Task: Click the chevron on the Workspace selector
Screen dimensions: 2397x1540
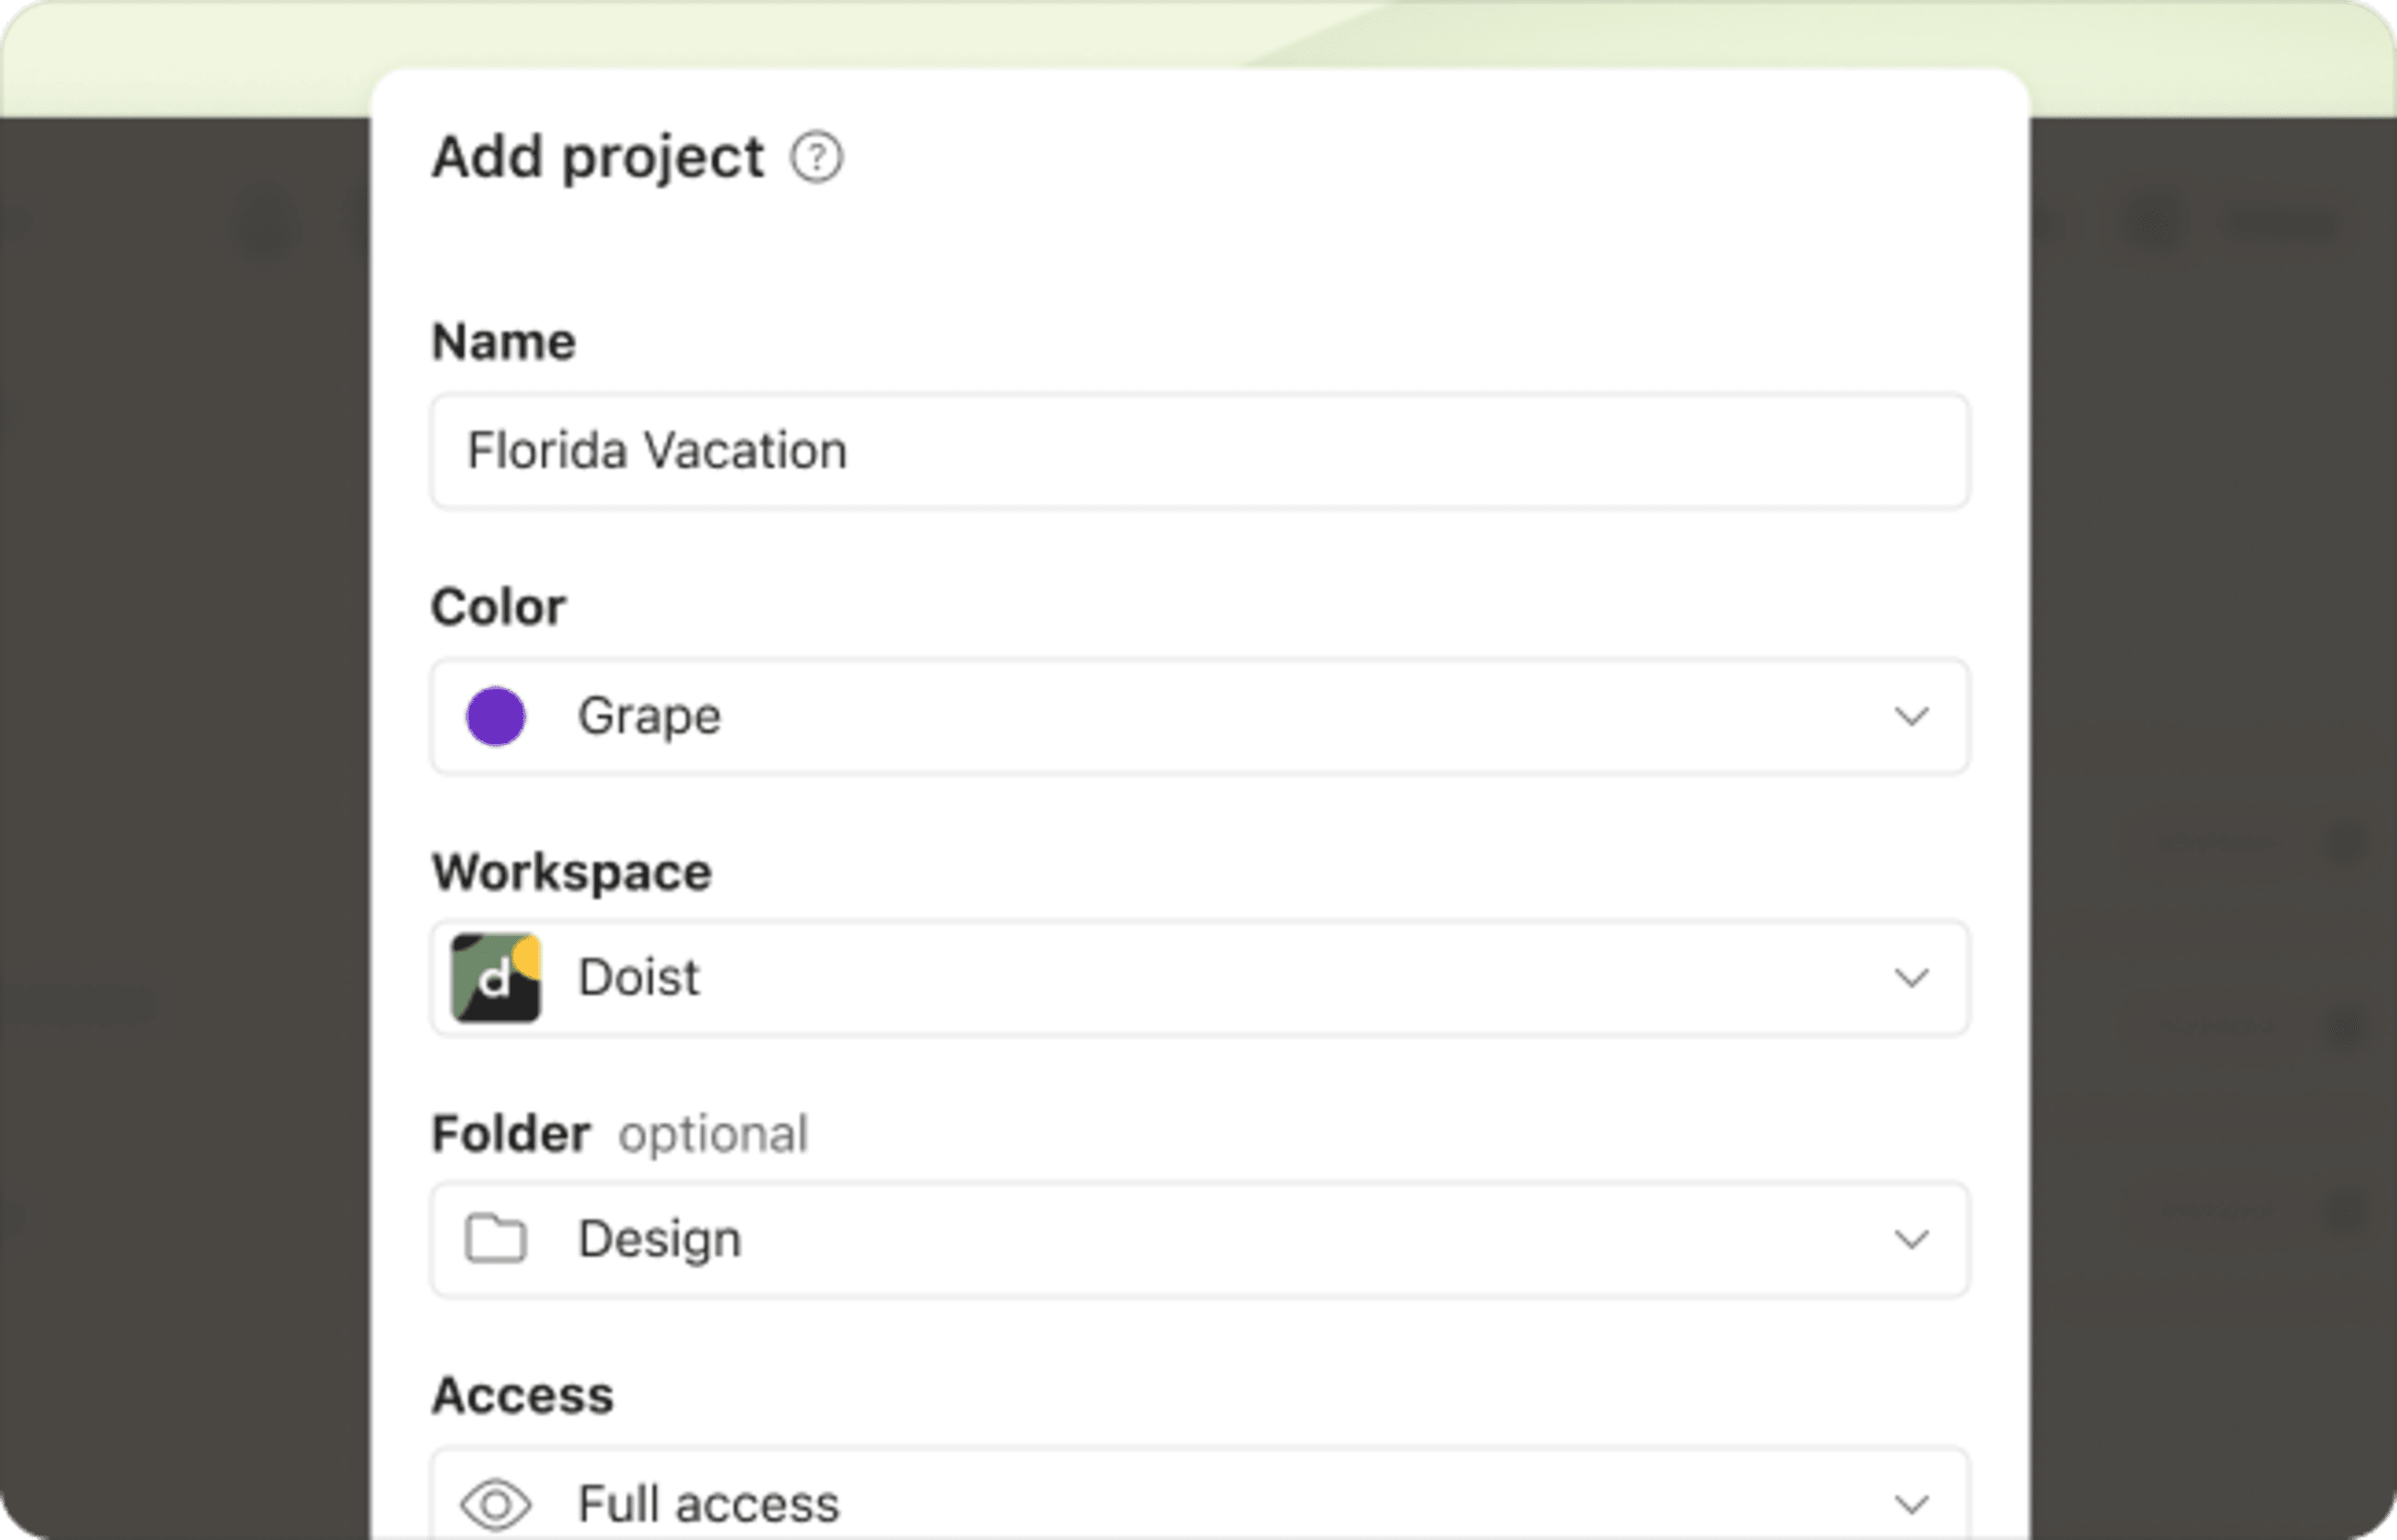Action: [x=1914, y=978]
